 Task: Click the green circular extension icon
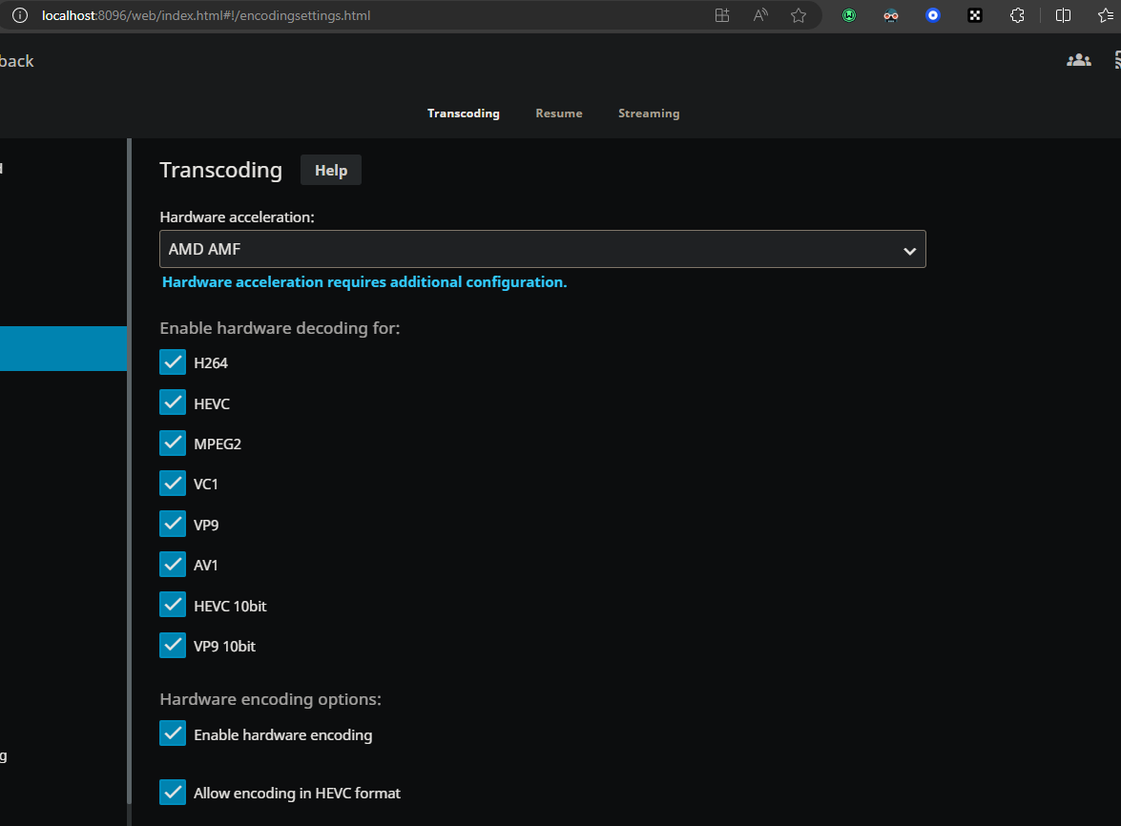coord(848,15)
